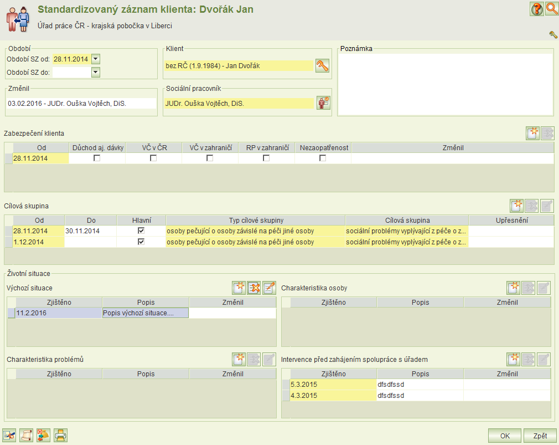Viewport: 559px width, 445px height.
Task: Tick the Důchod aj. dávky checkbox
Action: coord(97,158)
